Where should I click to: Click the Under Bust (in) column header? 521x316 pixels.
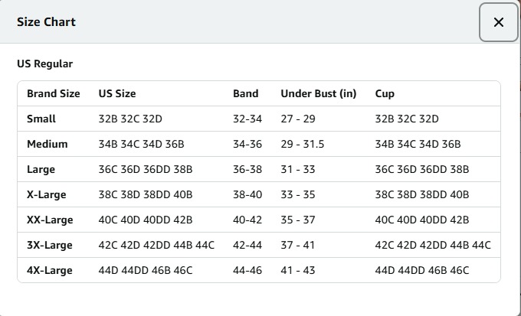(318, 93)
